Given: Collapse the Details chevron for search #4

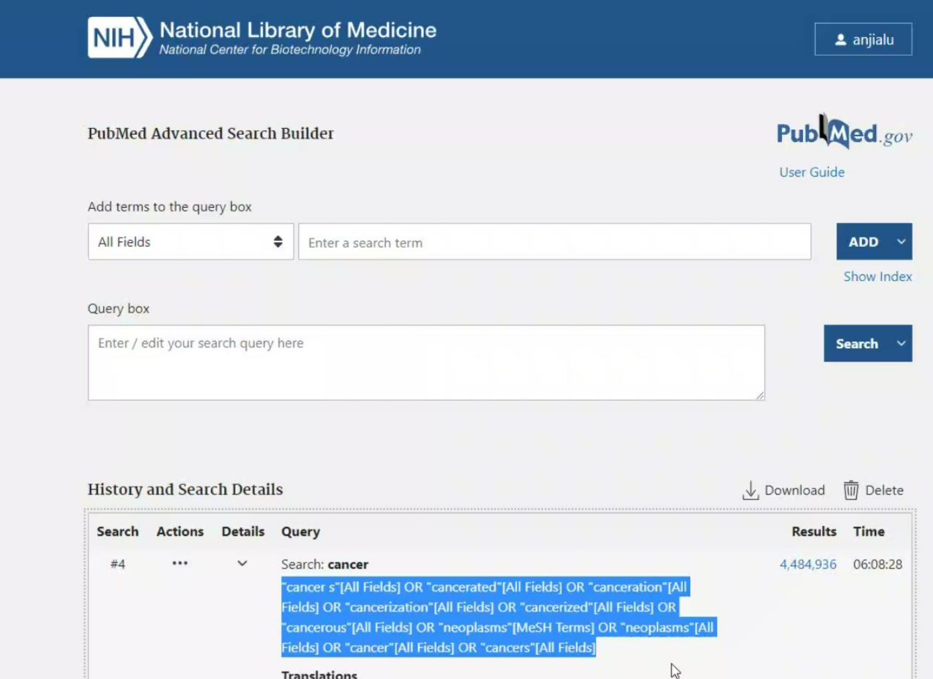Looking at the screenshot, I should 242,564.
